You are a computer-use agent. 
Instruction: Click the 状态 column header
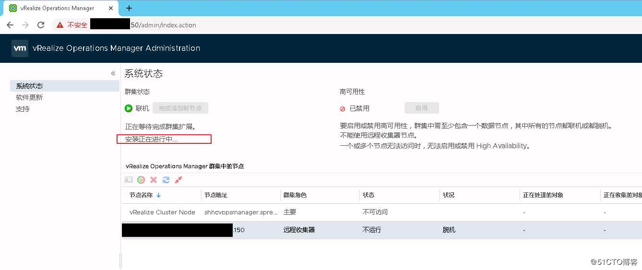(x=369, y=195)
